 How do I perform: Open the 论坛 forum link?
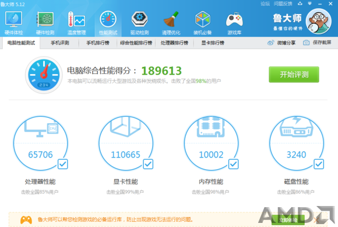[x=265, y=4]
